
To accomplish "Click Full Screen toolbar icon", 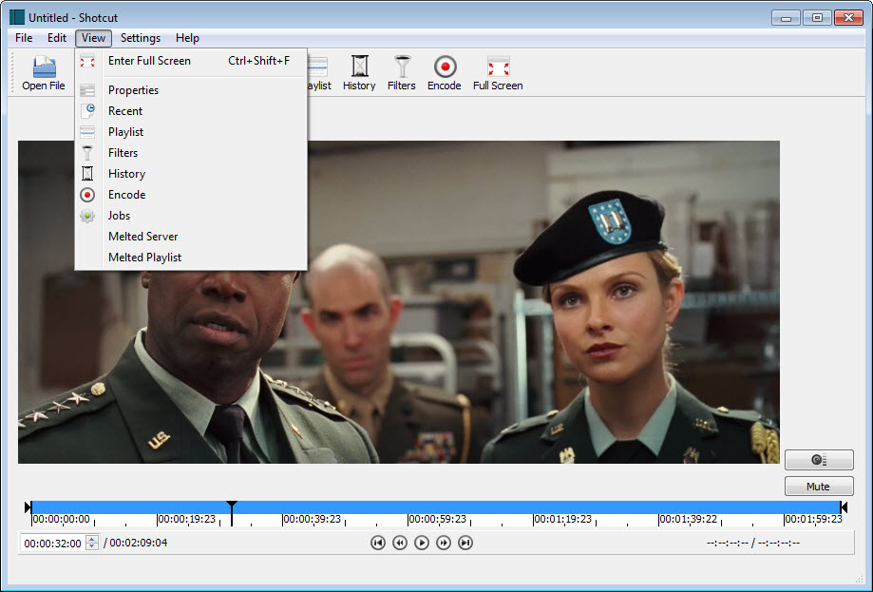I will click(x=498, y=73).
